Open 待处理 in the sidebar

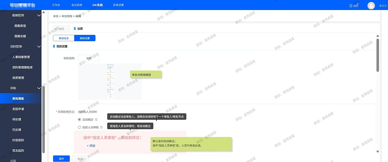pyautogui.click(x=17, y=119)
